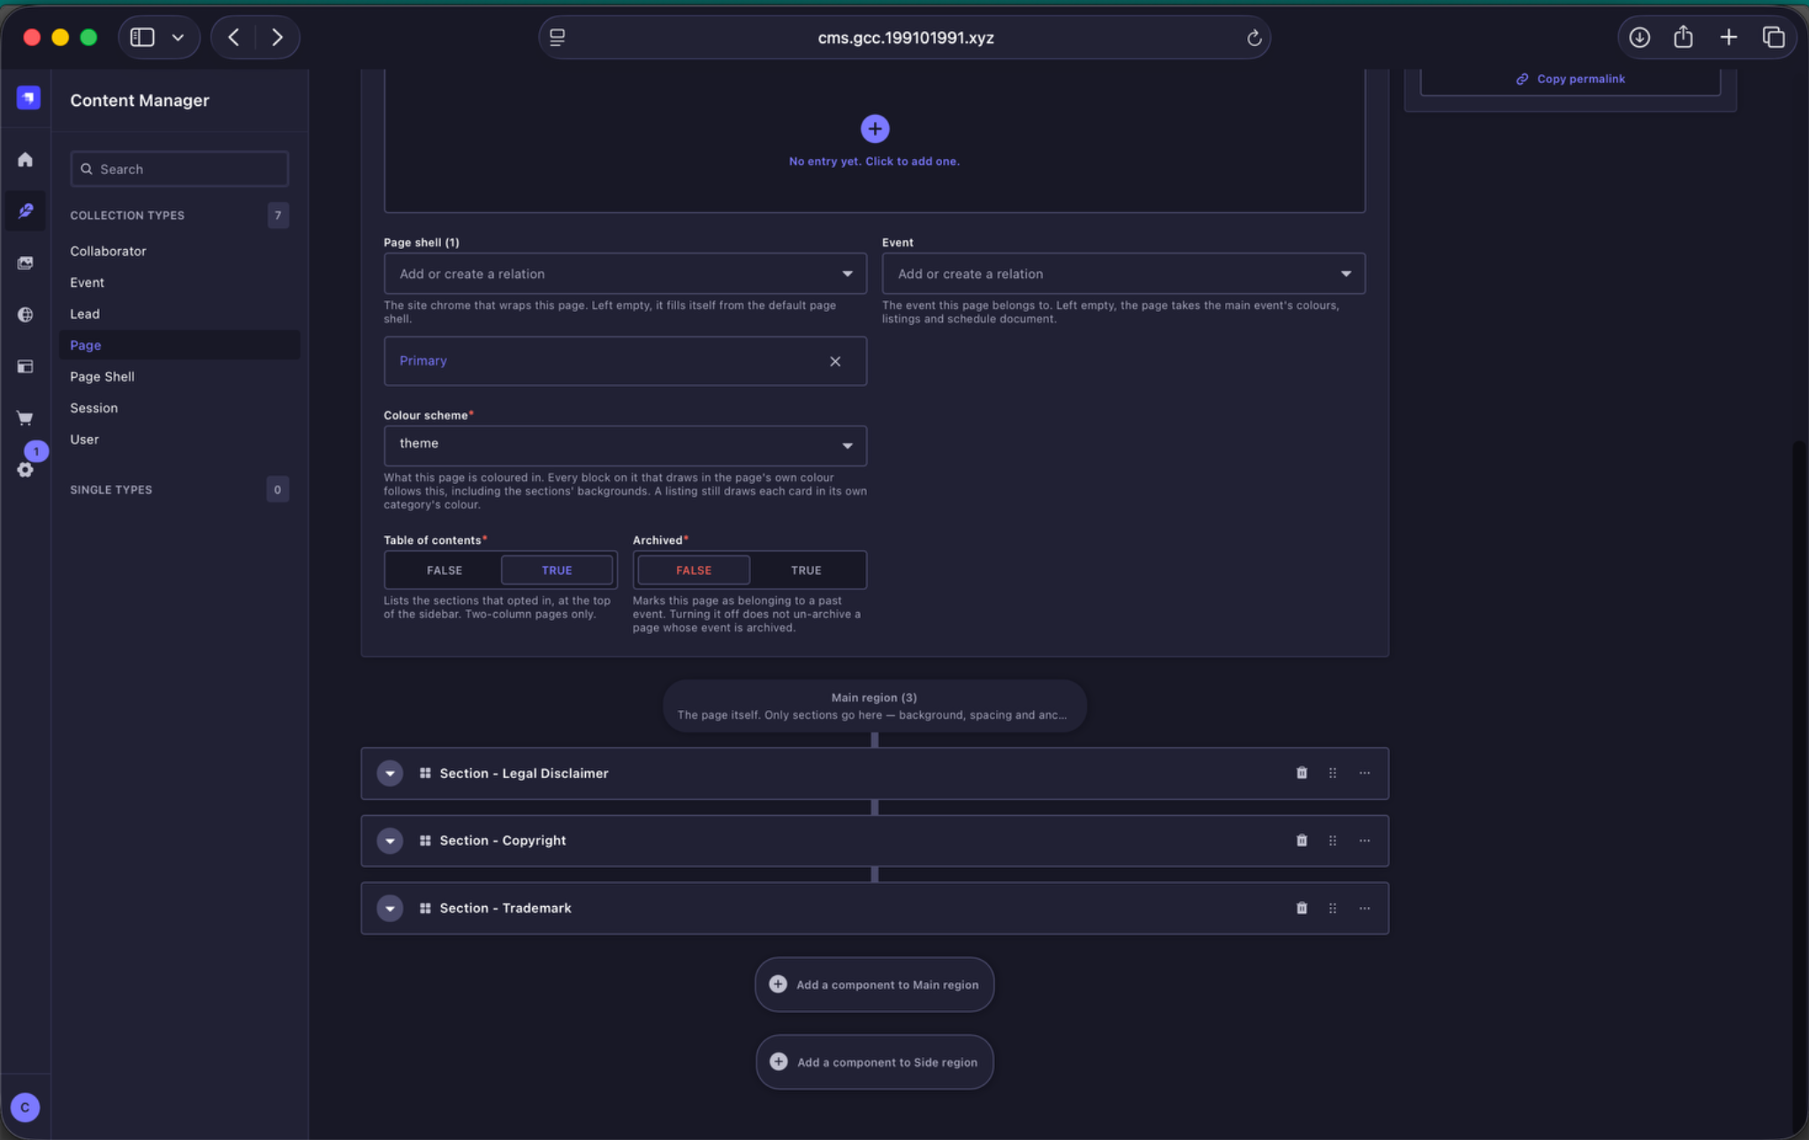1809x1140 pixels.
Task: Set Table of contents to FALSE
Action: pyautogui.click(x=444, y=570)
